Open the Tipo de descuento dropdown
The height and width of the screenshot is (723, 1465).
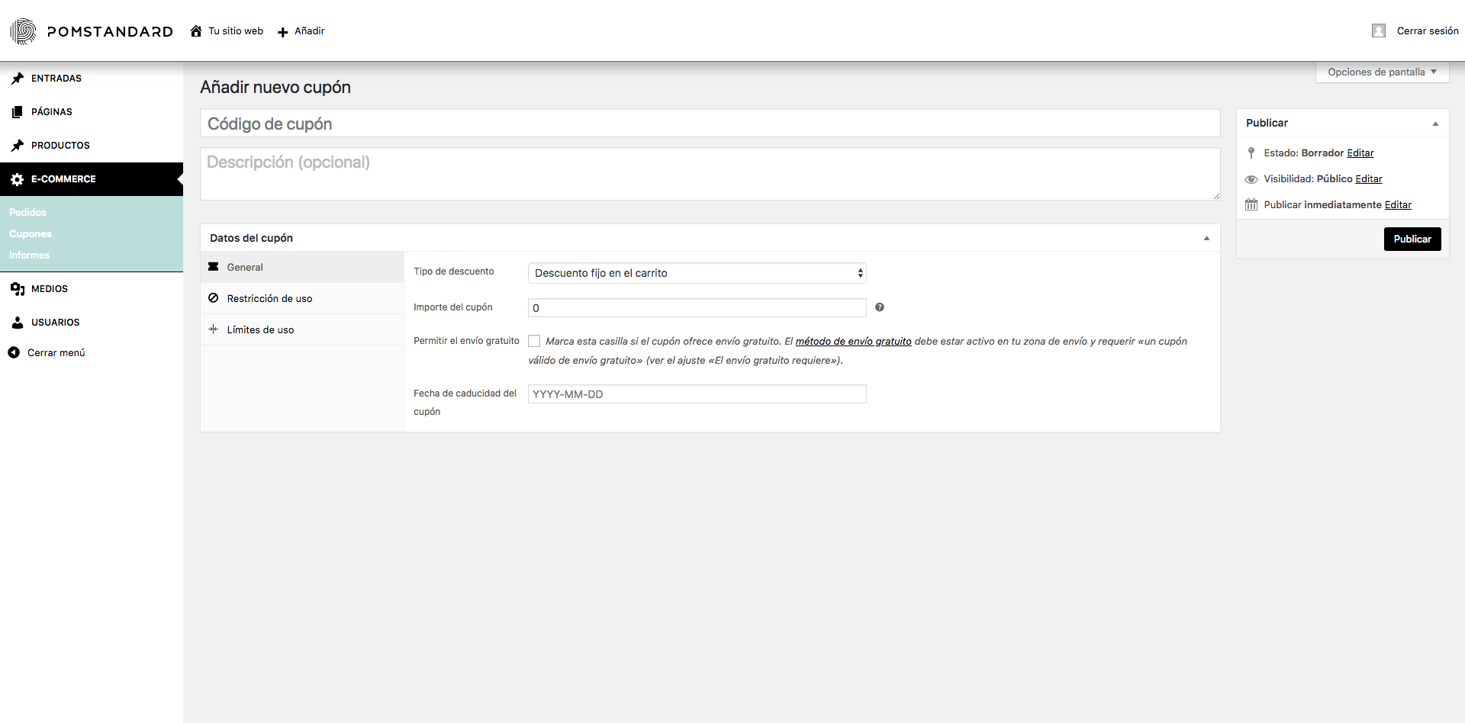tap(697, 273)
